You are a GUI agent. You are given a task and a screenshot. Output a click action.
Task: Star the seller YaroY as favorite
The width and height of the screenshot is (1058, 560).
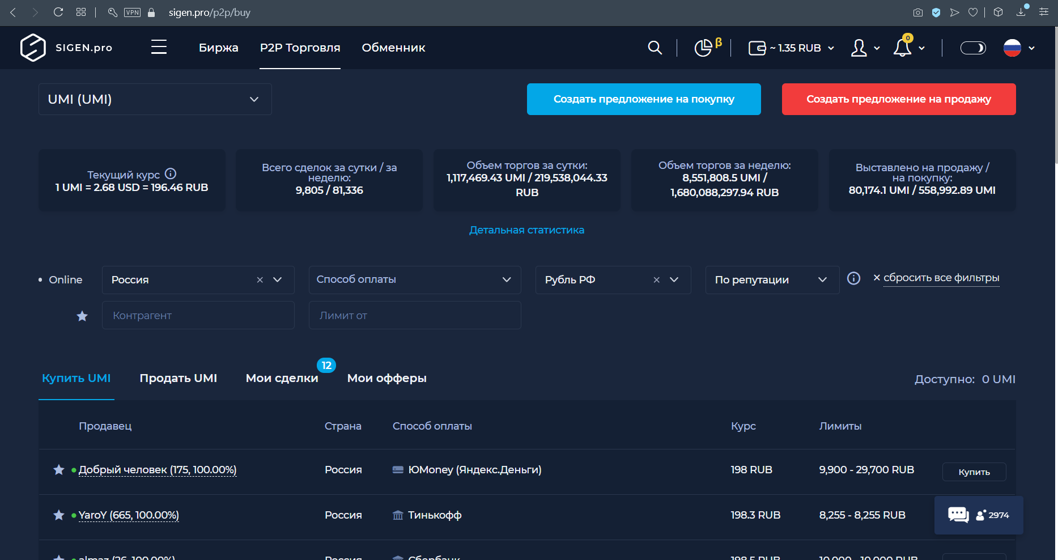tap(59, 515)
